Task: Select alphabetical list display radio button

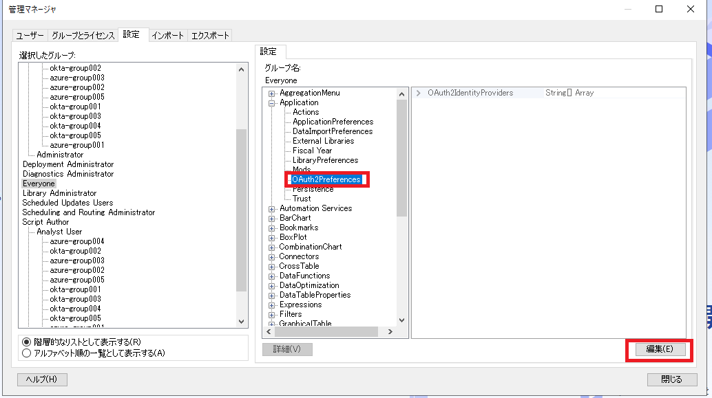Action: click(27, 353)
